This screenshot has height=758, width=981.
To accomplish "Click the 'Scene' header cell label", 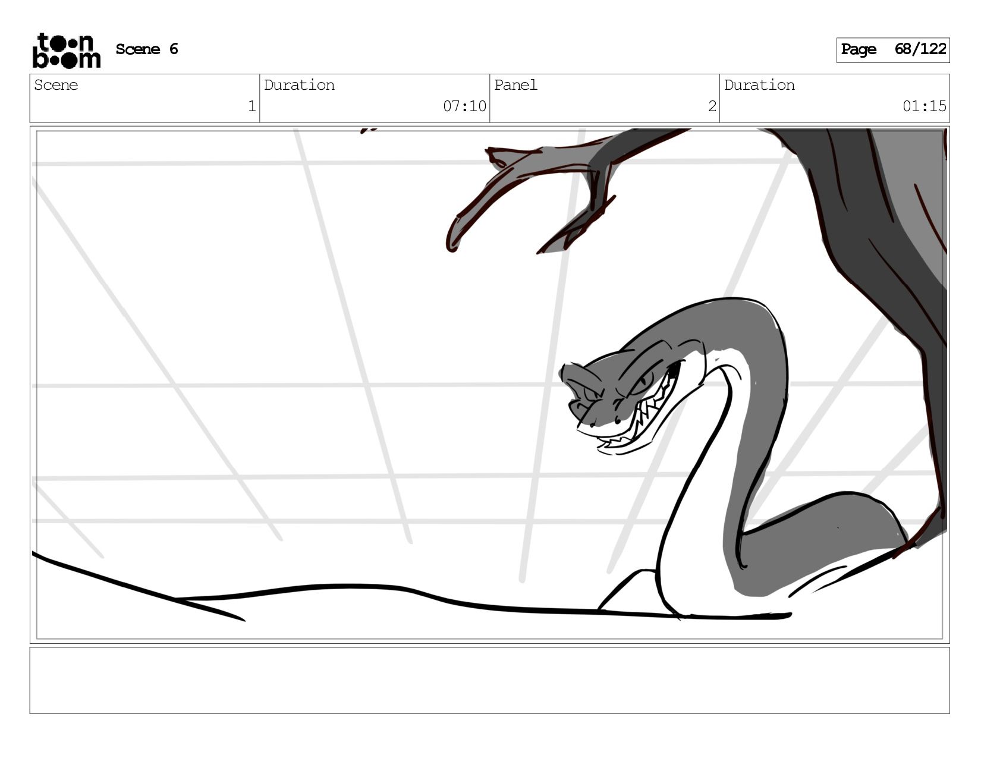I will pyautogui.click(x=56, y=85).
